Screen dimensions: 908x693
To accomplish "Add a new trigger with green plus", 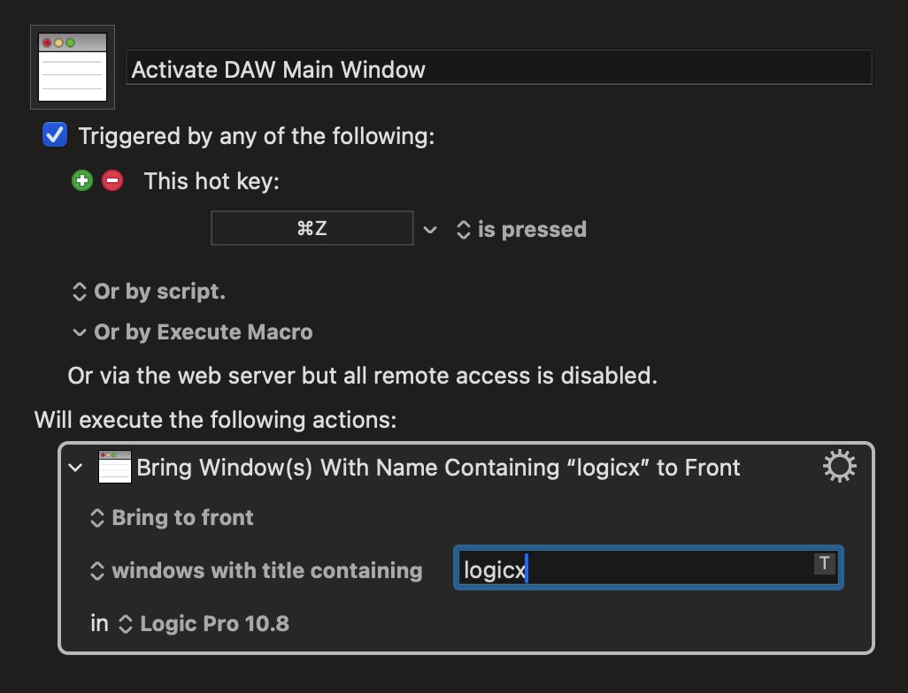I will (82, 180).
